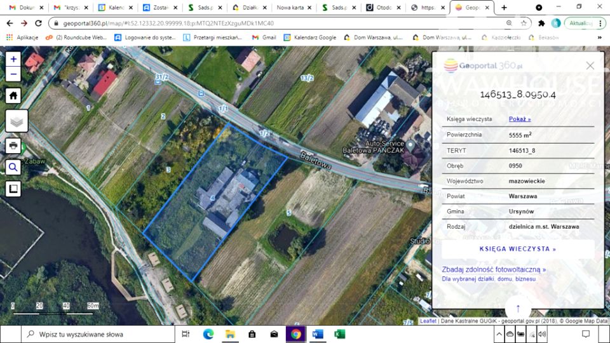Zoom in the map with plus button
610x343 pixels.
[x=13, y=59]
